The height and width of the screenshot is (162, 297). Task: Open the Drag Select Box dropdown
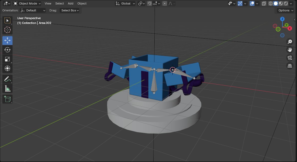click(70, 10)
